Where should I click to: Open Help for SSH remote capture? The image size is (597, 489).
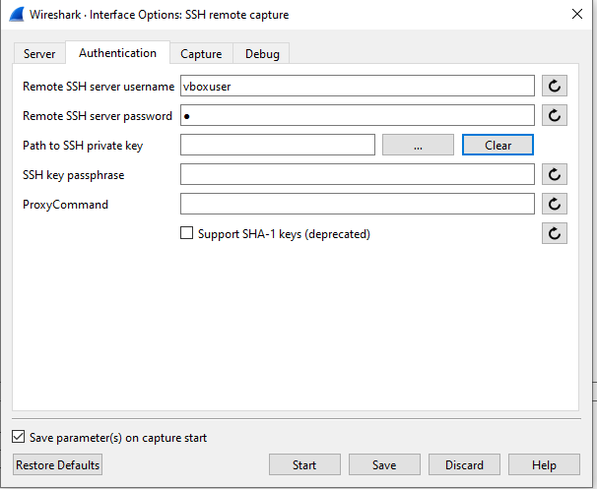[544, 464]
